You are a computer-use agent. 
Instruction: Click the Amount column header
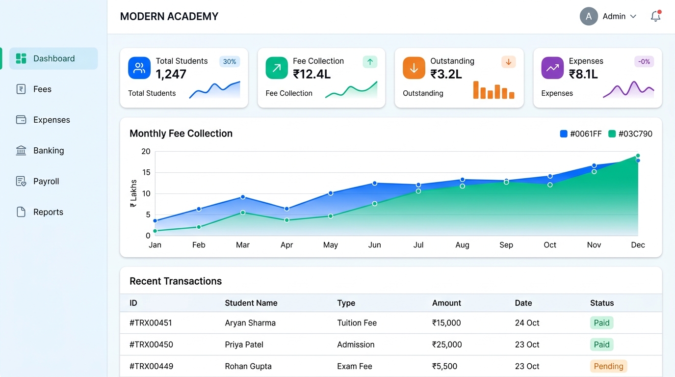[446, 303]
